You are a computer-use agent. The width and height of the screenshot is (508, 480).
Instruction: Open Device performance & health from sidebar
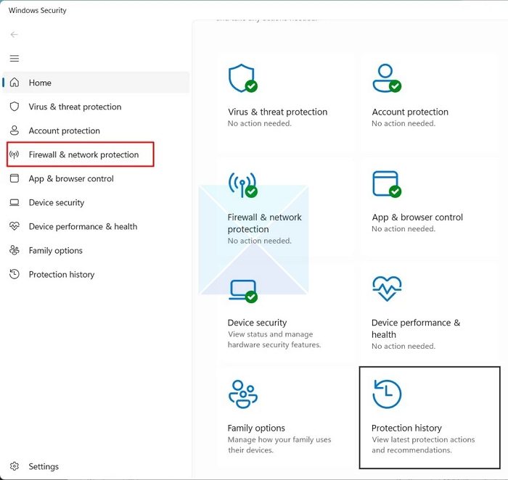coord(83,226)
